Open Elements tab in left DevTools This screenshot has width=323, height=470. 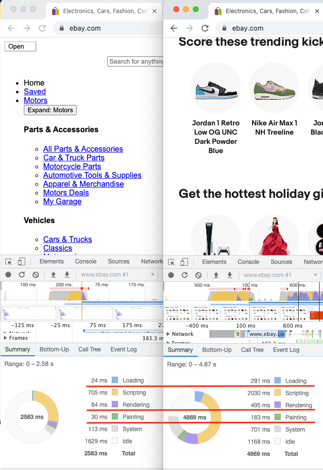[x=51, y=261]
